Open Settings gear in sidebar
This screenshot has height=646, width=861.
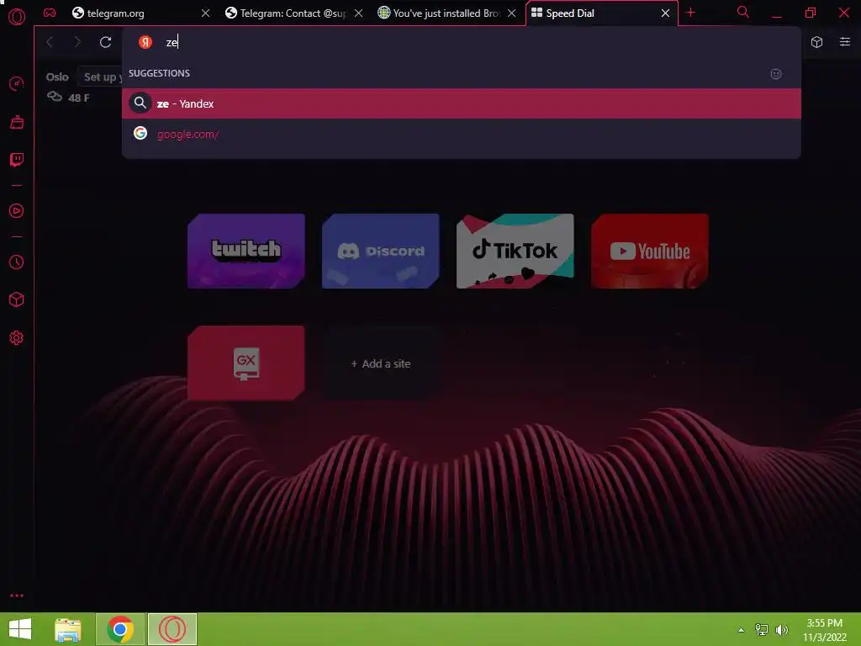[x=17, y=338]
